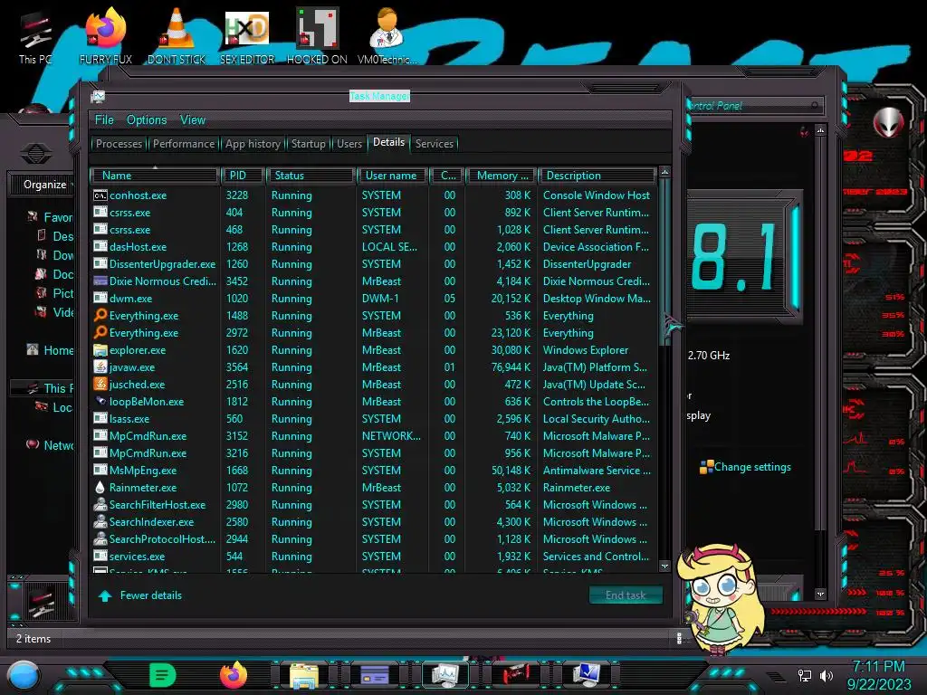Select the dwm.exe row
This screenshot has width=927, height=695.
tap(373, 299)
